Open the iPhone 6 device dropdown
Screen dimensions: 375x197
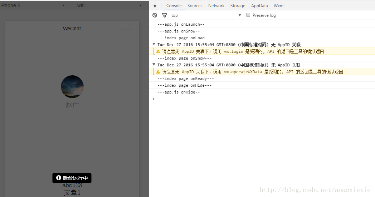[33, 5]
